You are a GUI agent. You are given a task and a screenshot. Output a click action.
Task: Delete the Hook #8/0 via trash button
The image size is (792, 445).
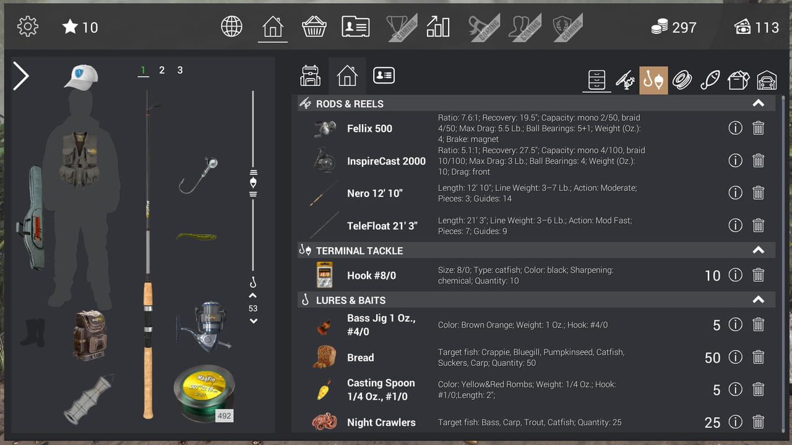pyautogui.click(x=758, y=275)
